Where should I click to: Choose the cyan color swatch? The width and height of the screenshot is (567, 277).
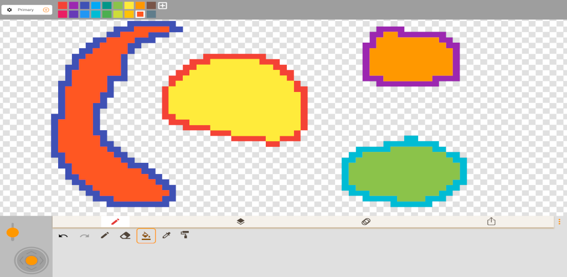coord(96,14)
